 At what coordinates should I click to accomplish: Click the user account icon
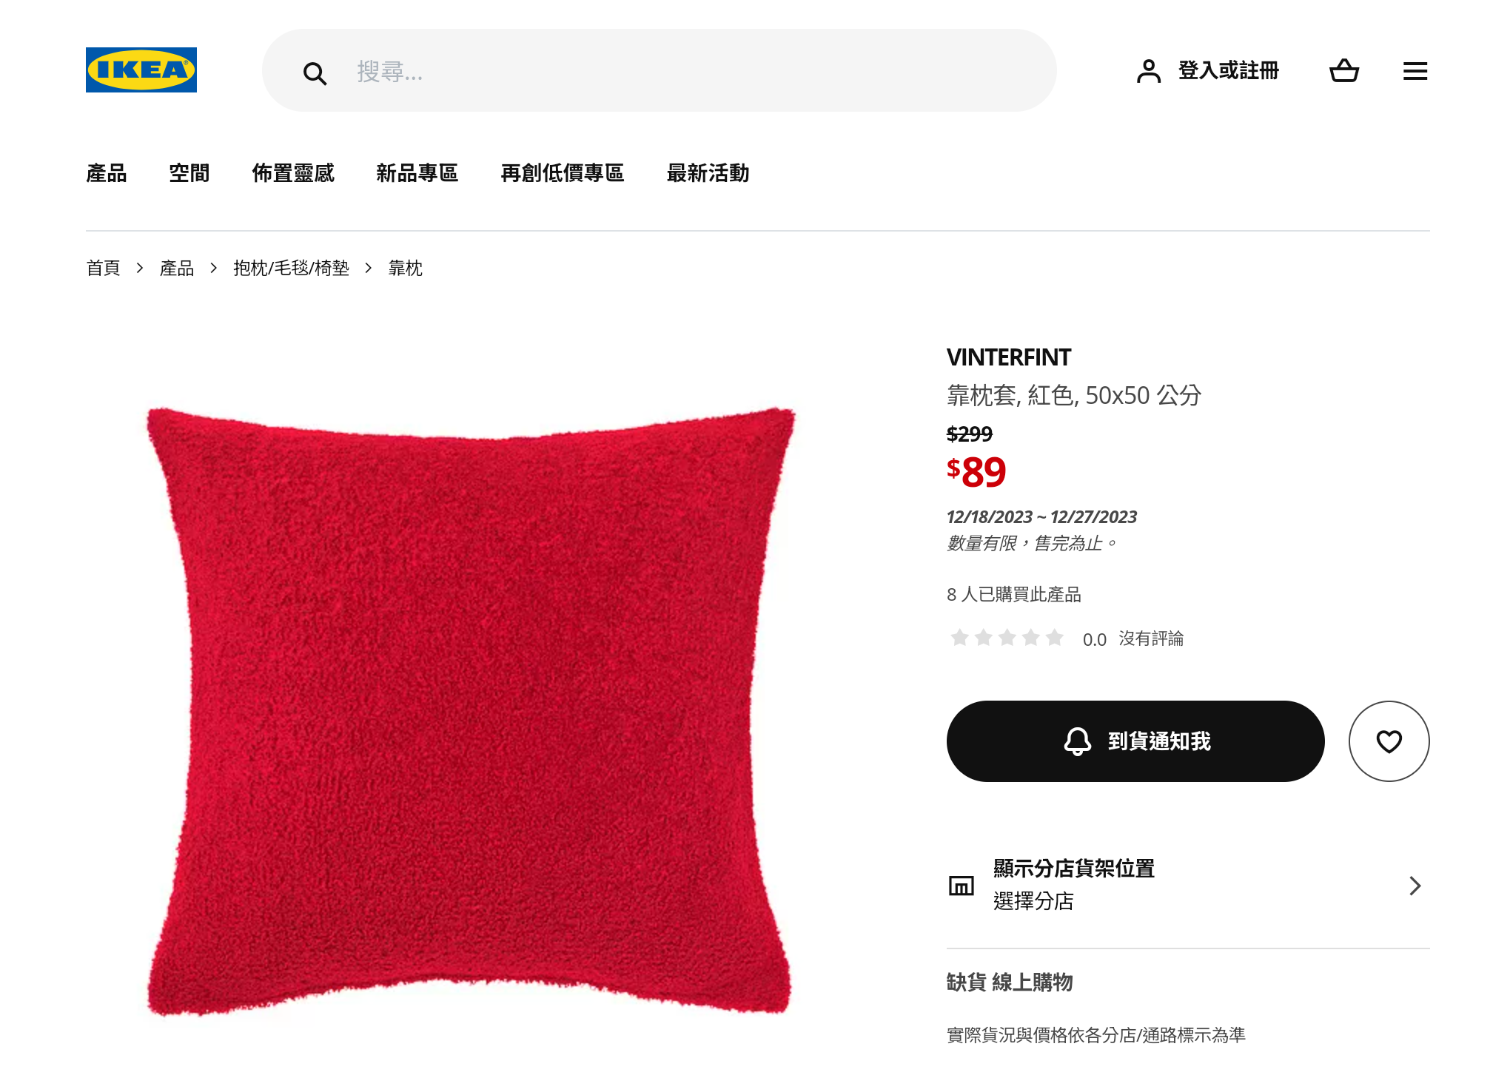coord(1148,71)
